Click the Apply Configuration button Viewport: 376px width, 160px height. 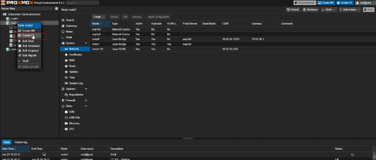pos(159,17)
